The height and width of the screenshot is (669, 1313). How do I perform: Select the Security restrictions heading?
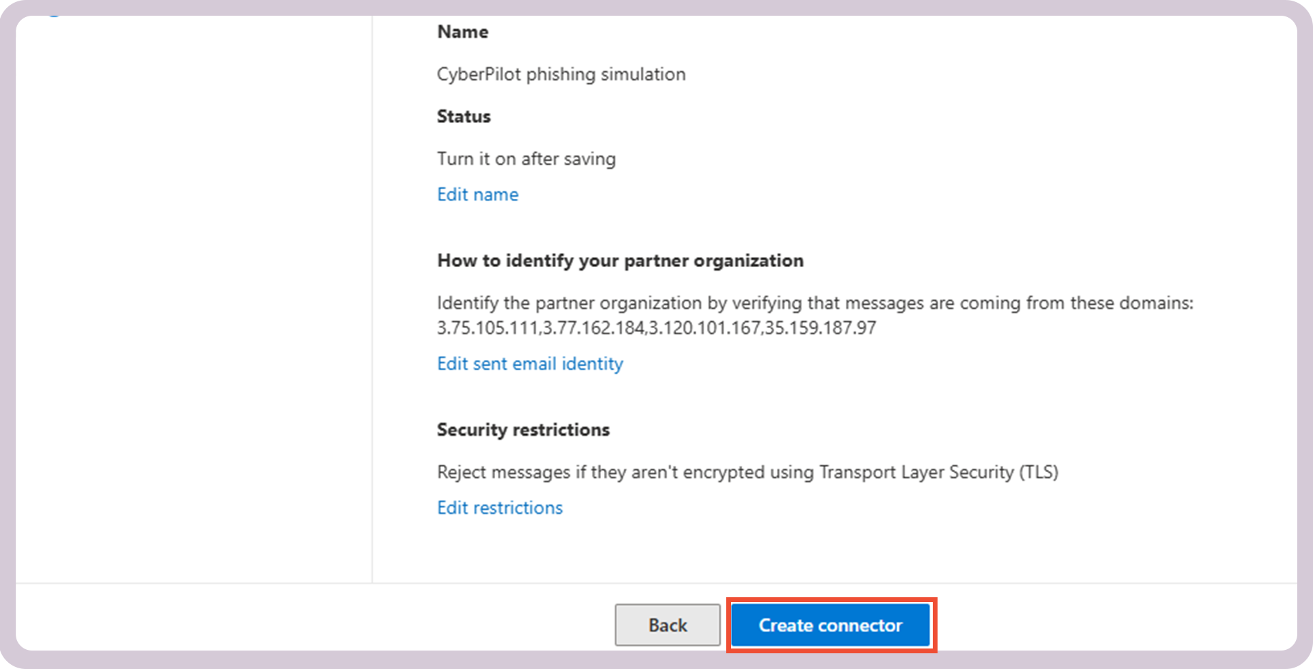pos(523,429)
